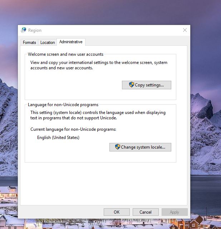Click 'Welcome screen and new user accounts' heading

pyautogui.click(x=66, y=54)
